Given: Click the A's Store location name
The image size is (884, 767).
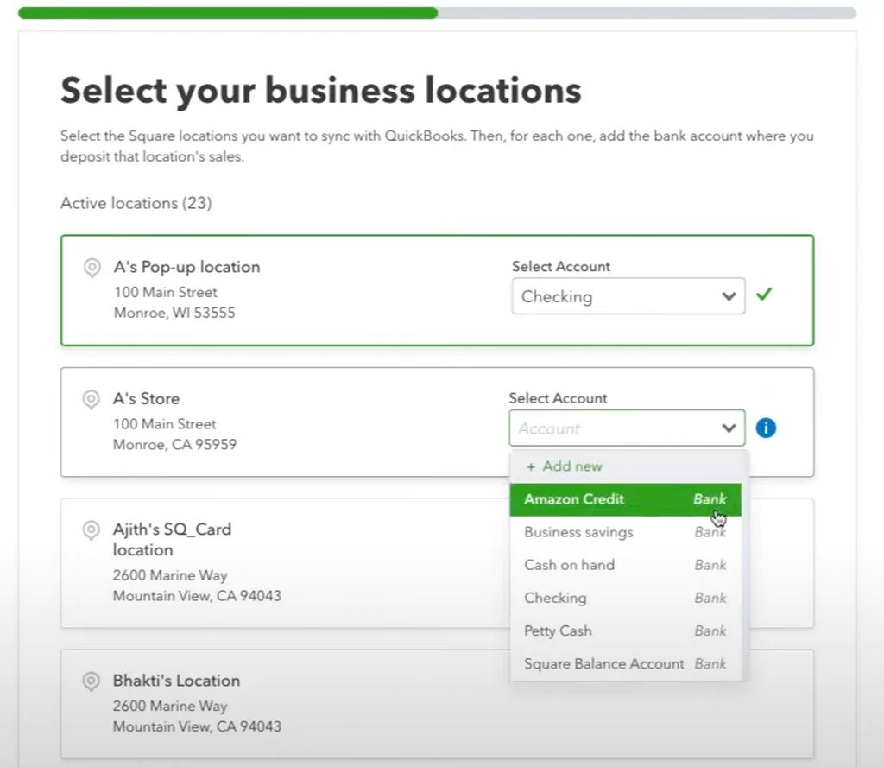Looking at the screenshot, I should [147, 399].
